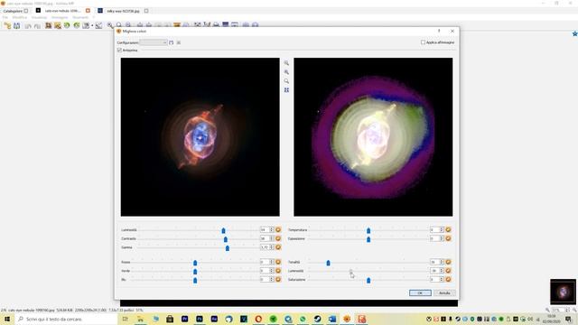
Task: Click into the Temperatura value field
Action: [434, 229]
